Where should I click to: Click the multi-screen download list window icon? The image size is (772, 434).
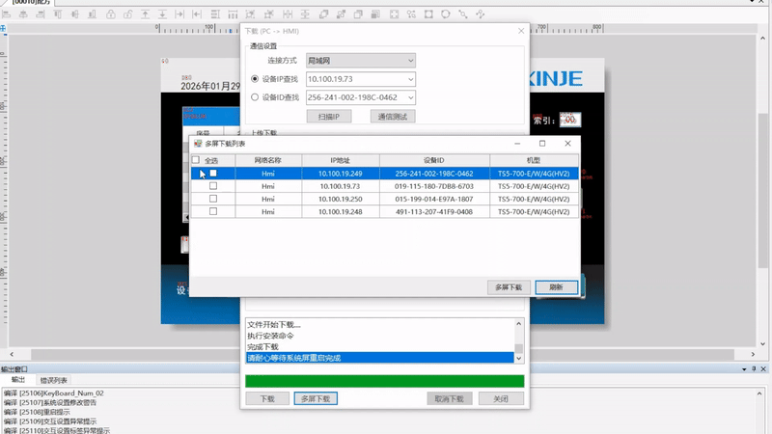click(198, 143)
